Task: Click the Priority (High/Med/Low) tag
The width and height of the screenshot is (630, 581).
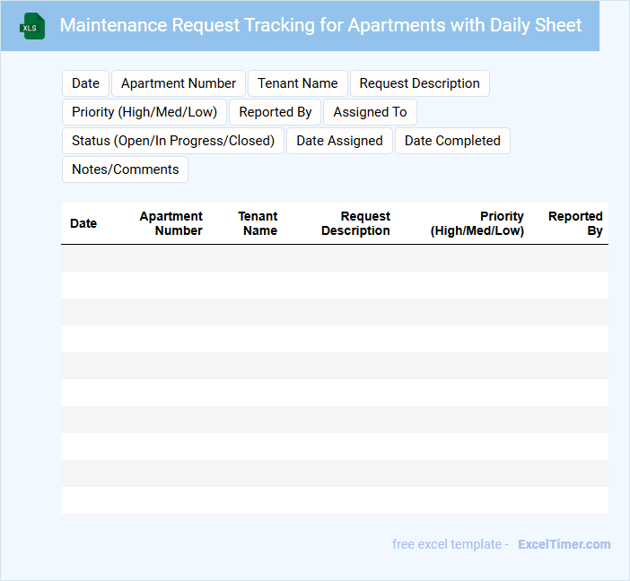Action: [144, 112]
